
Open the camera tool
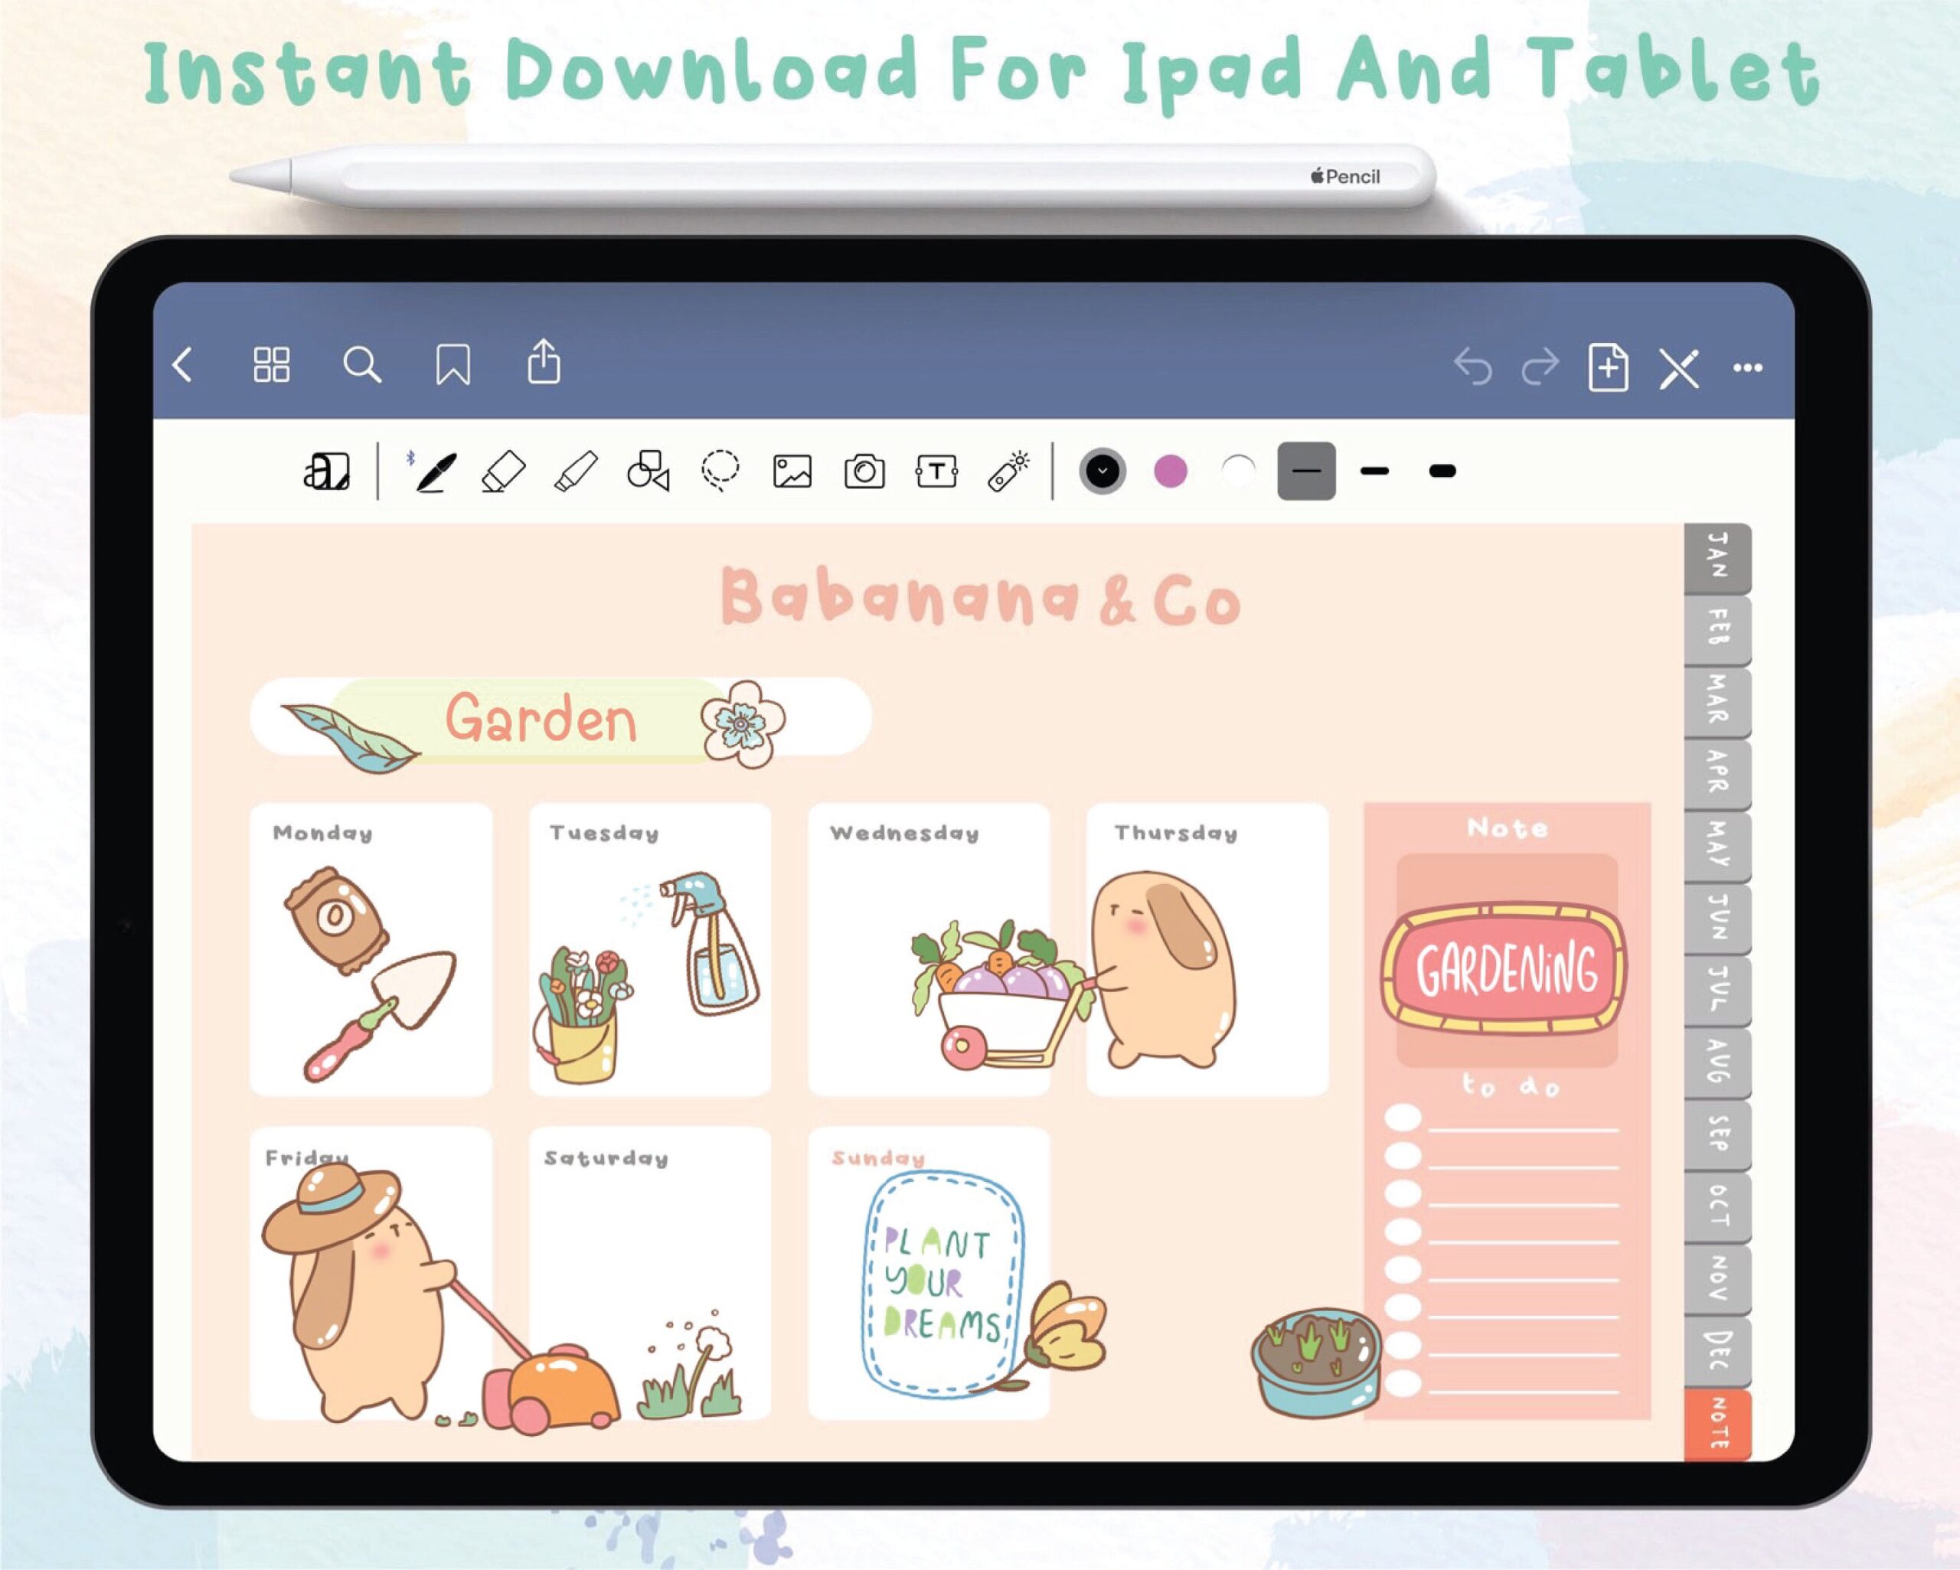coord(864,471)
